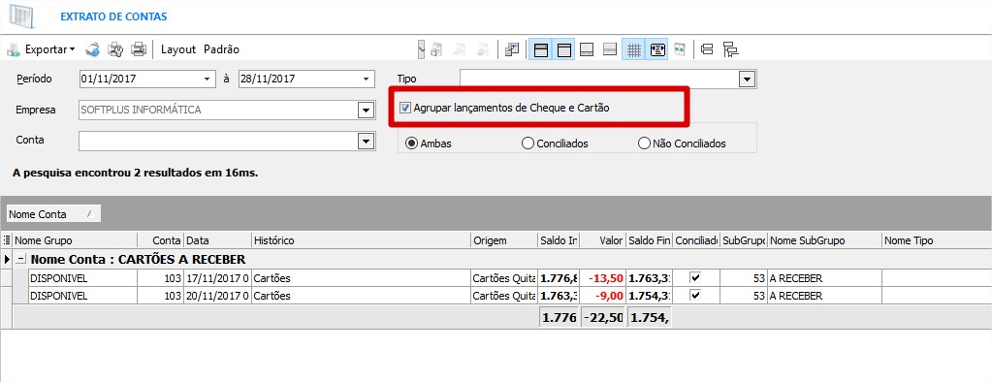Toggle the footer panel view icon
This screenshot has width=992, height=382.
pyautogui.click(x=587, y=49)
